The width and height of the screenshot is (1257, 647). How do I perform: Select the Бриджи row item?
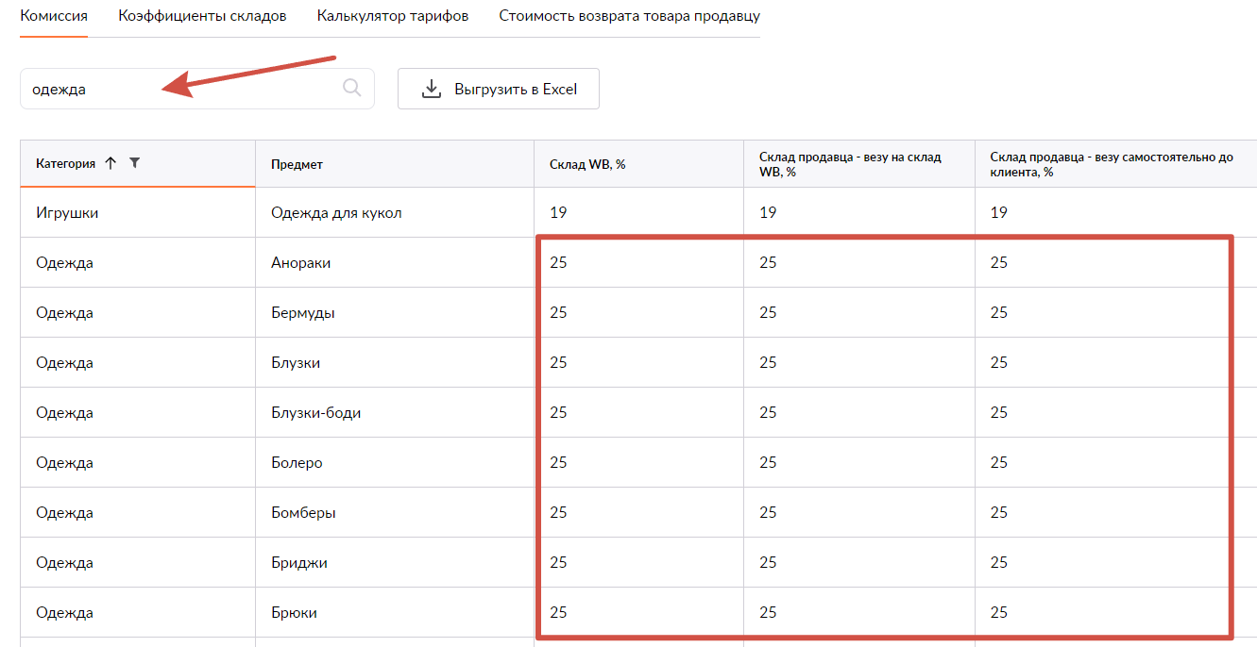pos(298,562)
